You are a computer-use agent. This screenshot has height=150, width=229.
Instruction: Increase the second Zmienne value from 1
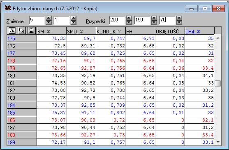click(74, 18)
